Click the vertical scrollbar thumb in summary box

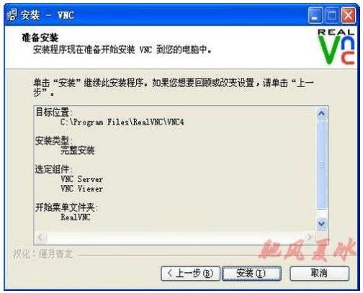(x=321, y=165)
